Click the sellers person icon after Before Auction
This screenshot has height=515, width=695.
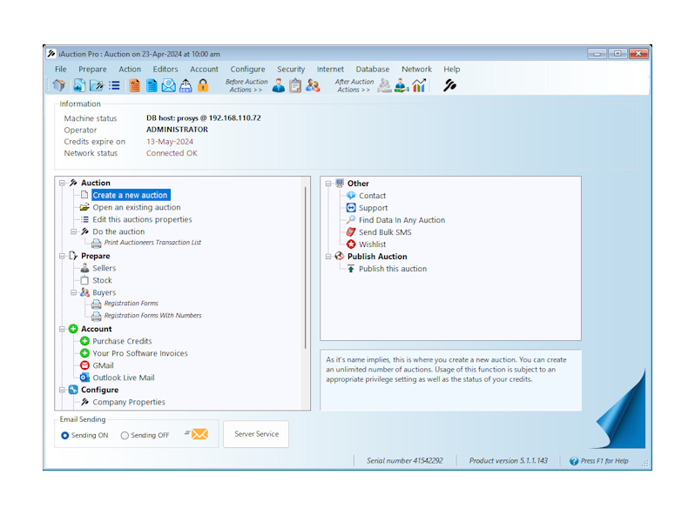pos(279,85)
